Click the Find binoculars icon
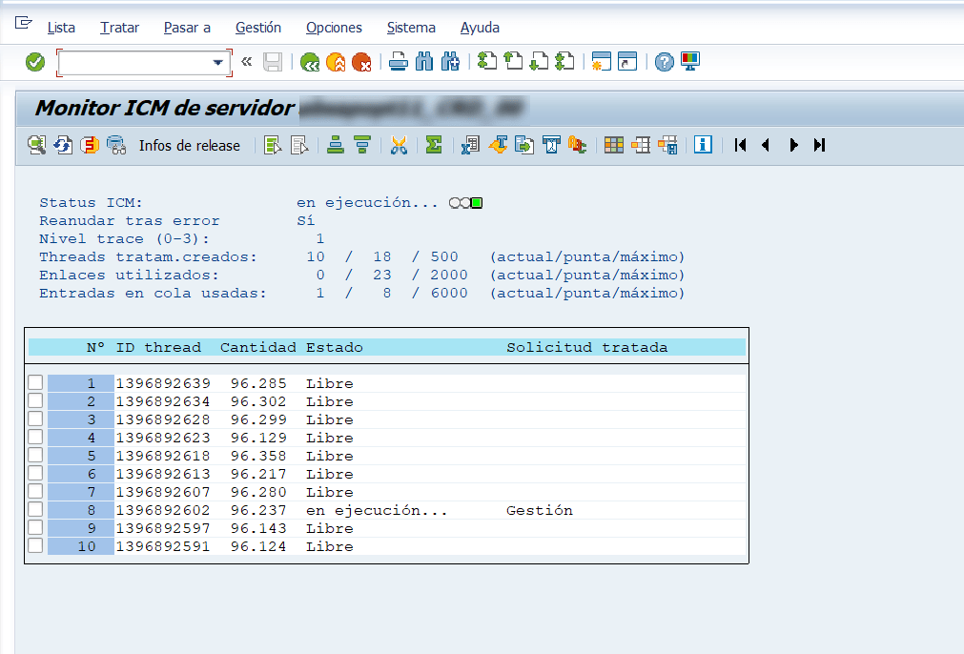This screenshot has width=964, height=654. pyautogui.click(x=424, y=63)
